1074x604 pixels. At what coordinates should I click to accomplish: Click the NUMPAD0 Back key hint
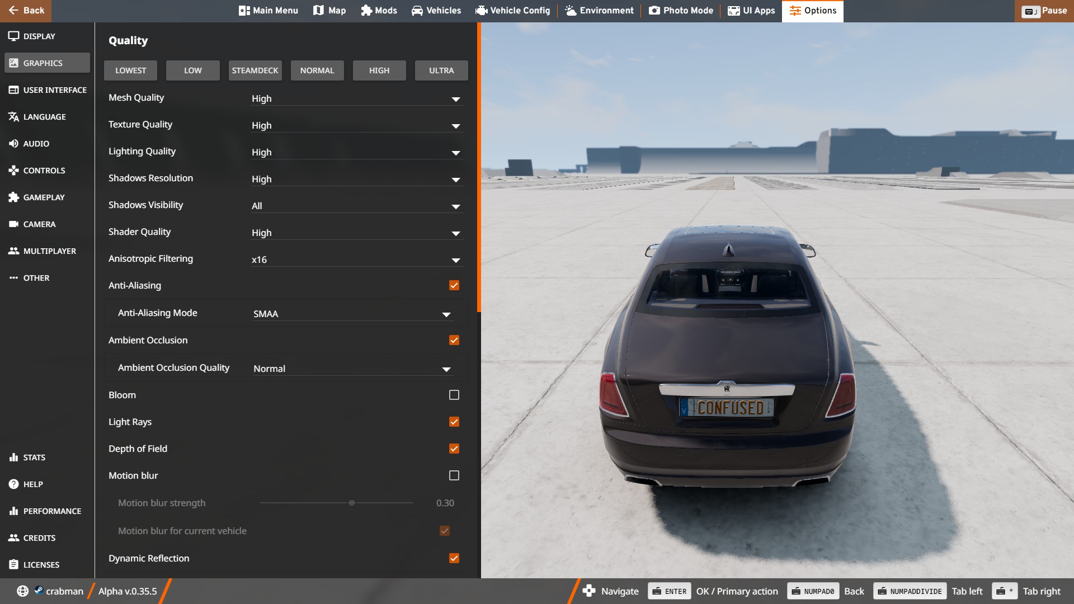click(813, 591)
